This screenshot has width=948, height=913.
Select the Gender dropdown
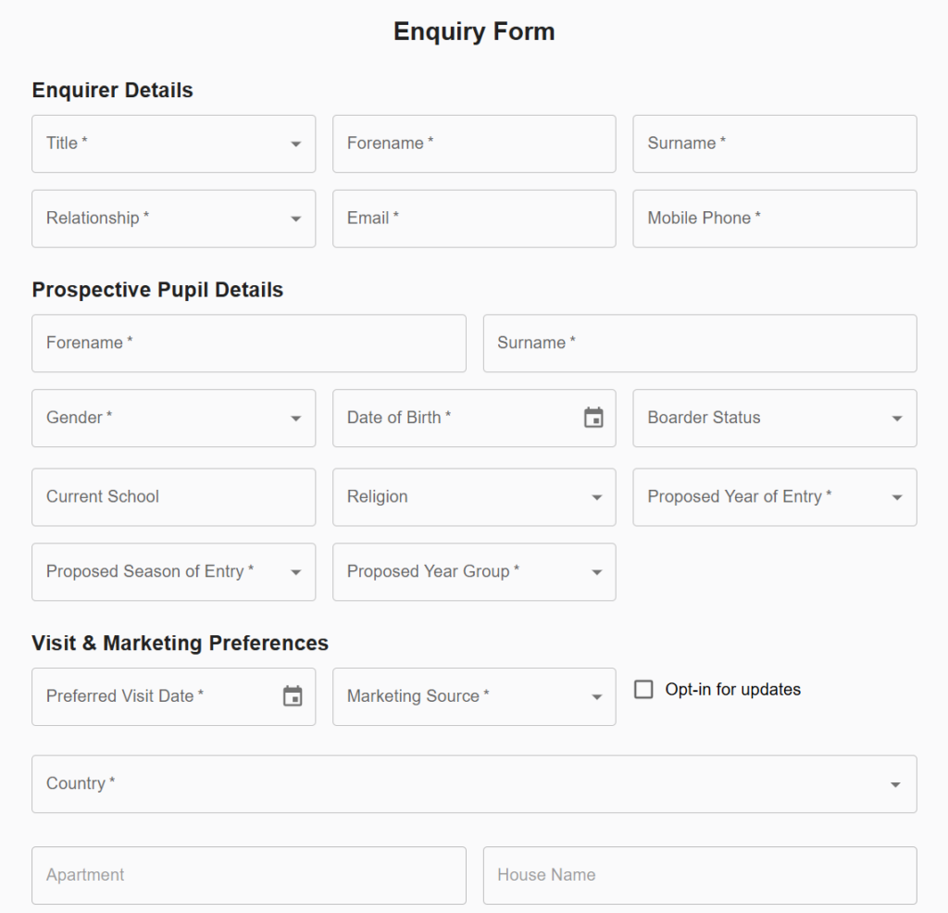tap(173, 419)
